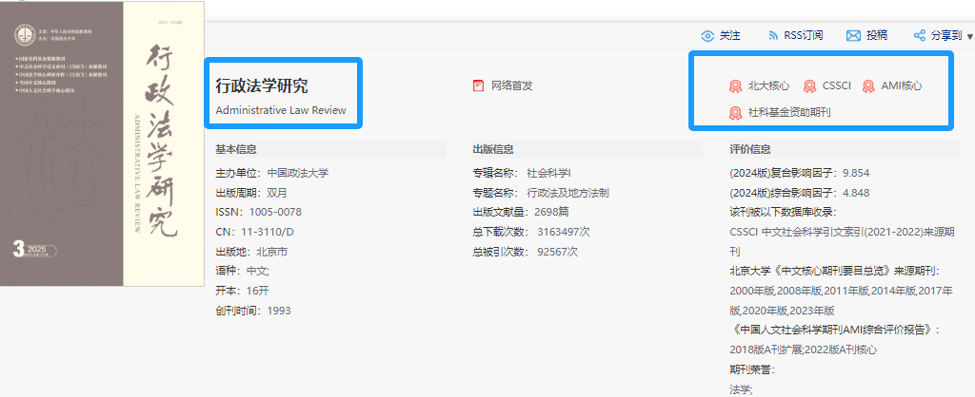Click the 总下载次数 value 3163497次
This screenshot has width=975, height=397.
[564, 232]
